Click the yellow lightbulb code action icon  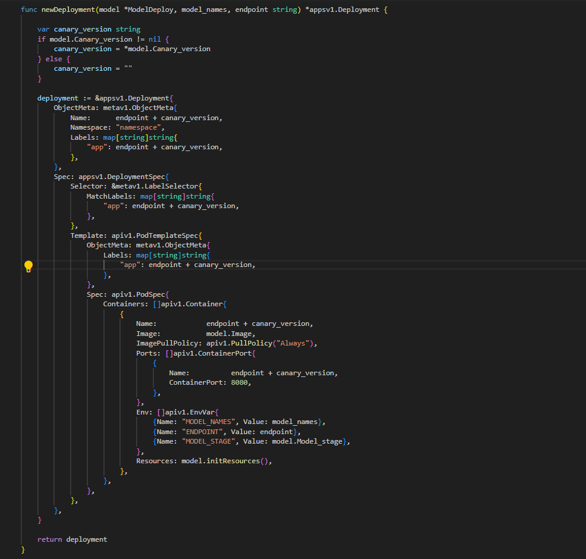[28, 266]
